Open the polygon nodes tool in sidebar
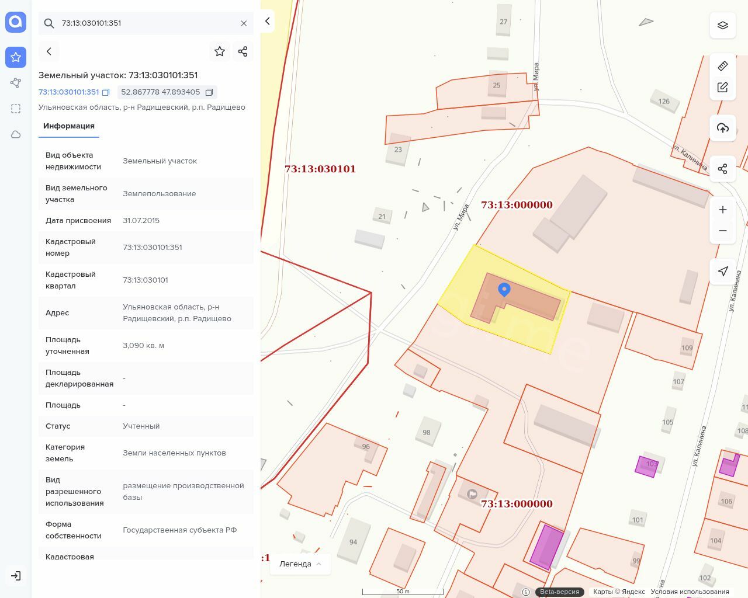The height and width of the screenshot is (598, 748). [16, 83]
